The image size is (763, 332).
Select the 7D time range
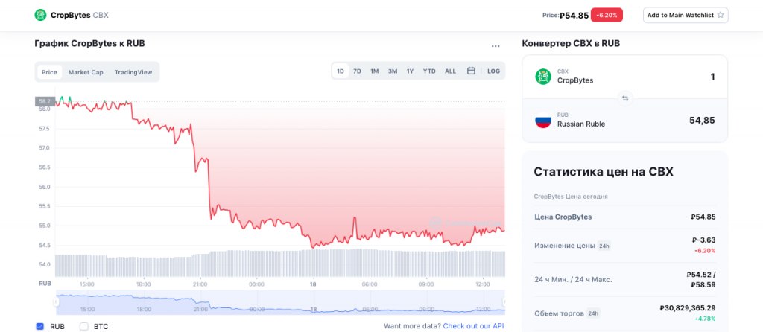pos(357,71)
